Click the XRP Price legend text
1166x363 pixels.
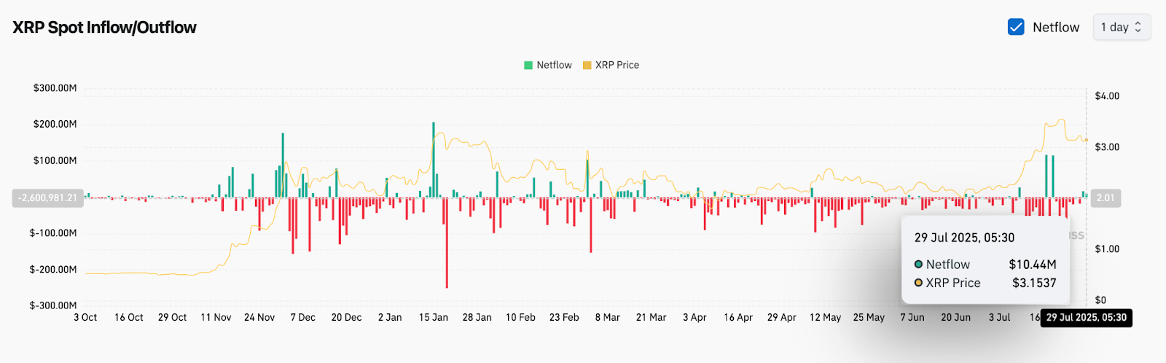click(617, 65)
